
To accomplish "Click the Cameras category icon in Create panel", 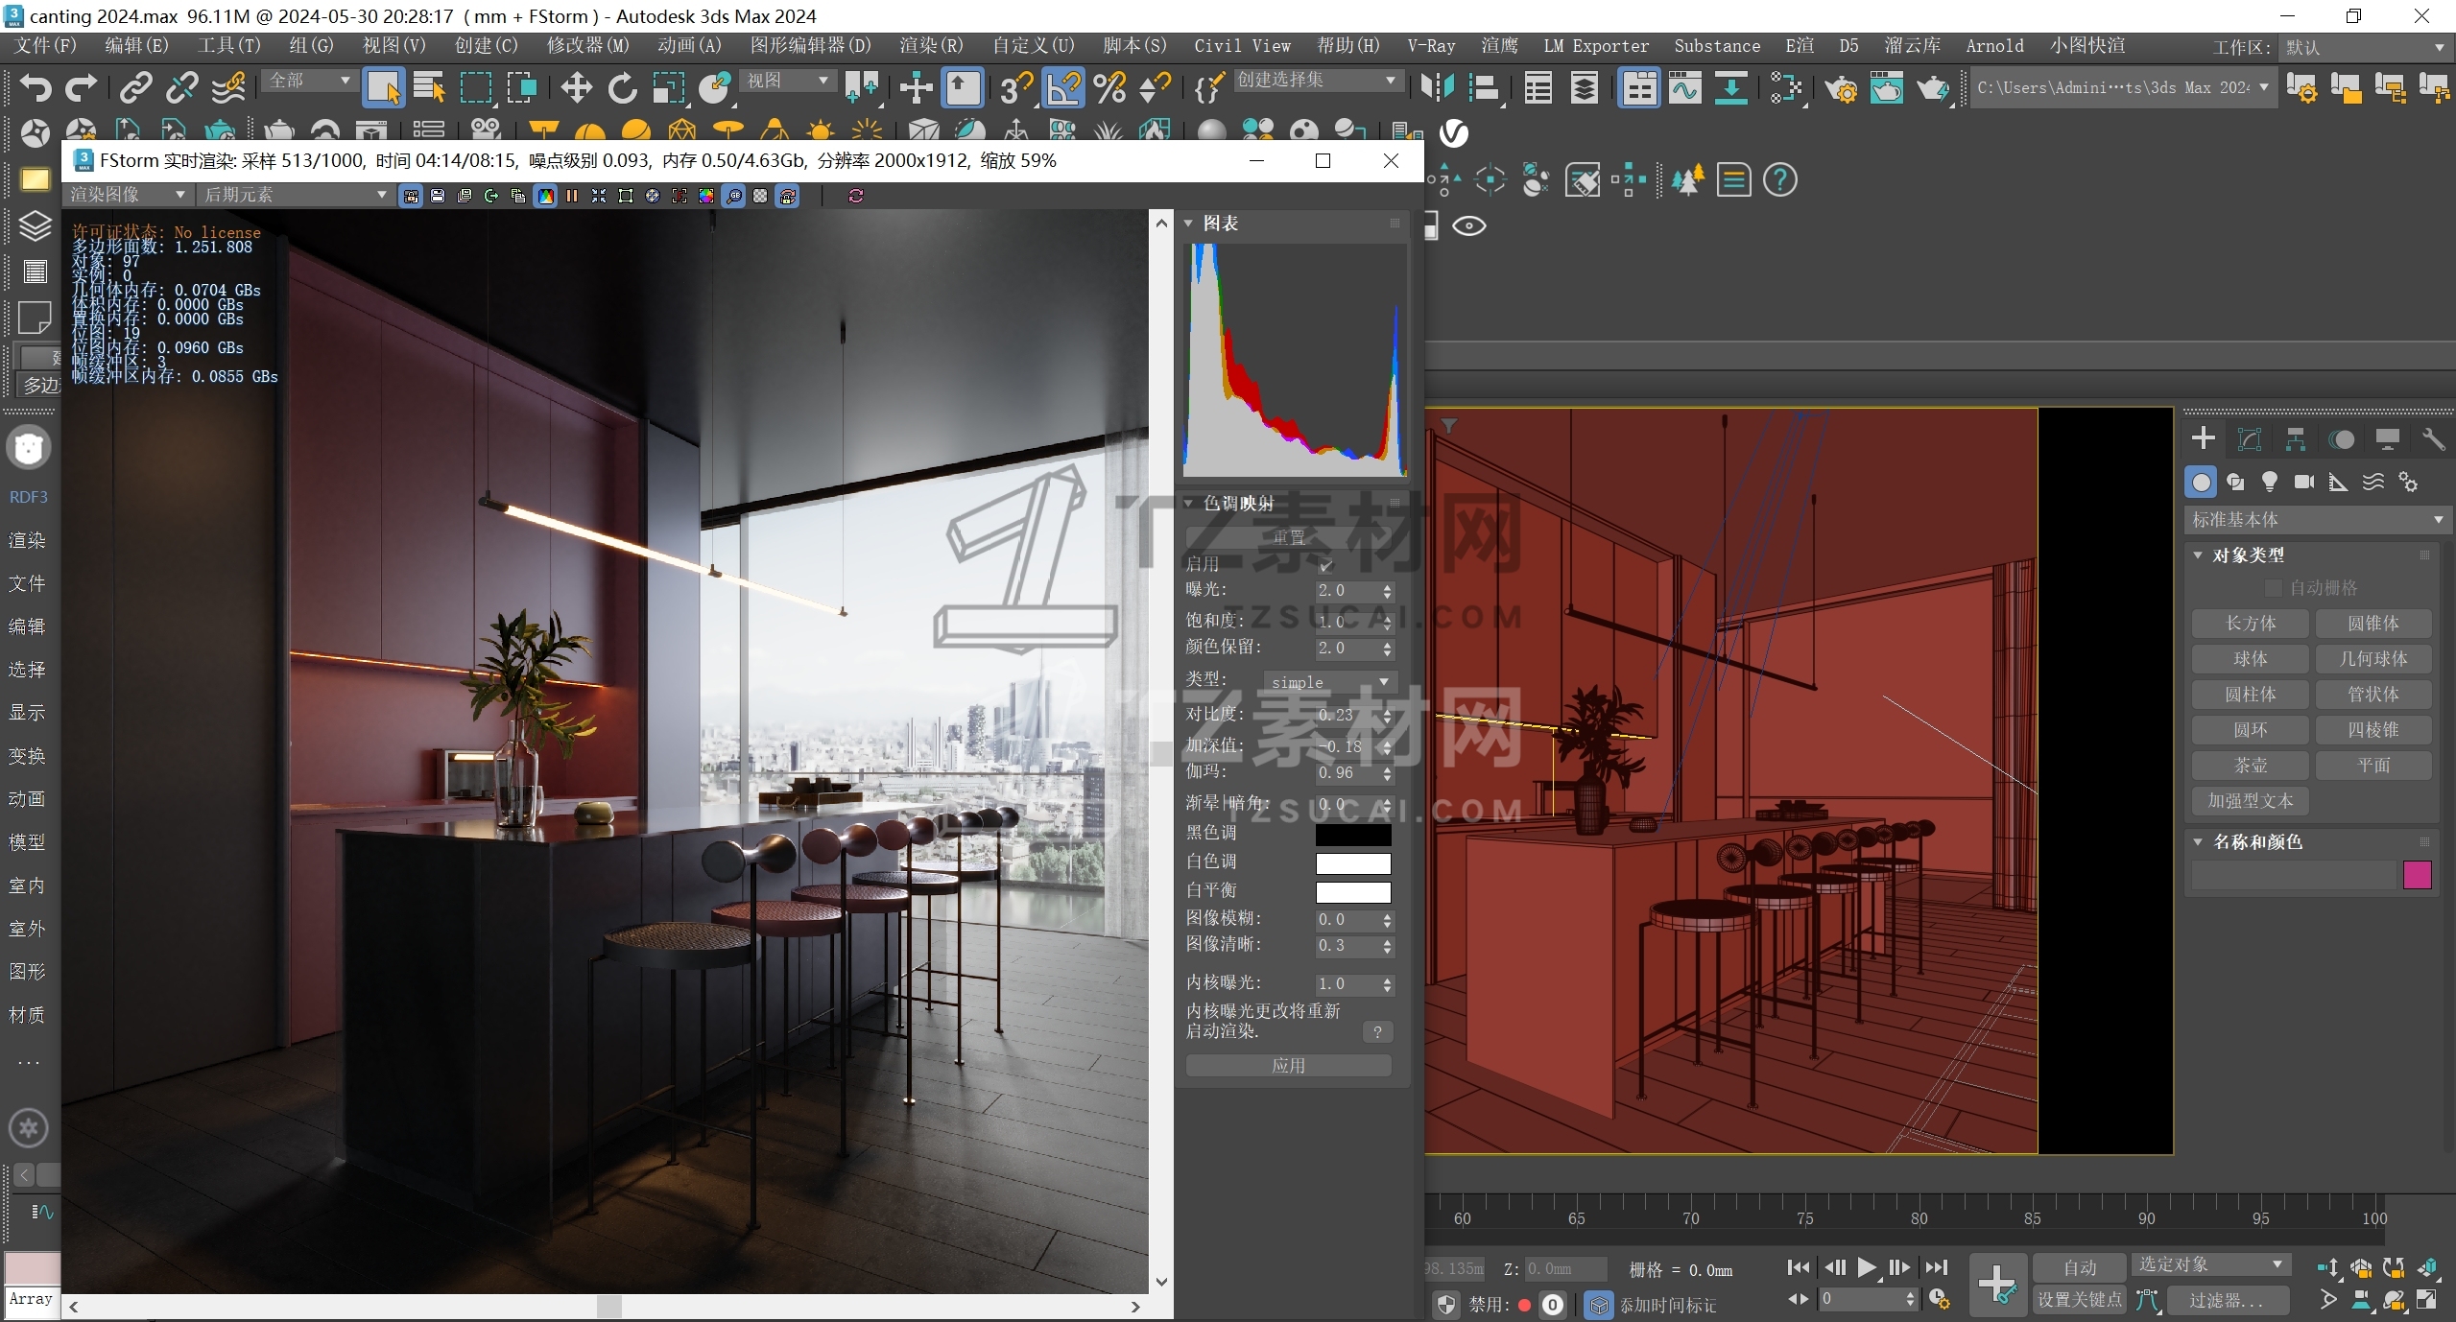I will point(2303,482).
